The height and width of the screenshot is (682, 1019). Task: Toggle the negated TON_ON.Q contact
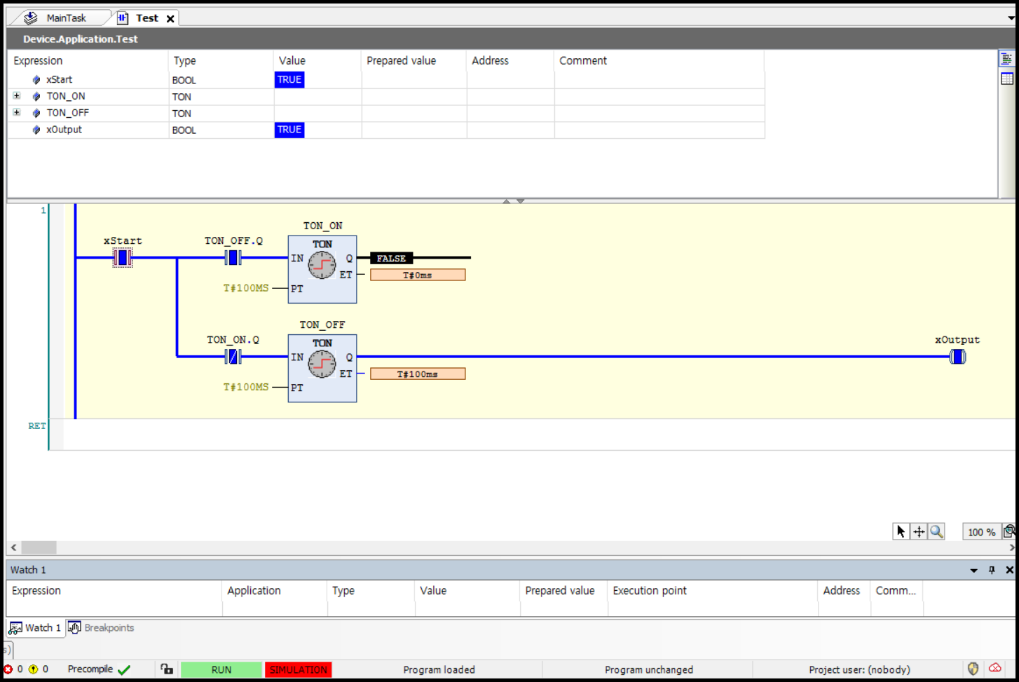[233, 357]
